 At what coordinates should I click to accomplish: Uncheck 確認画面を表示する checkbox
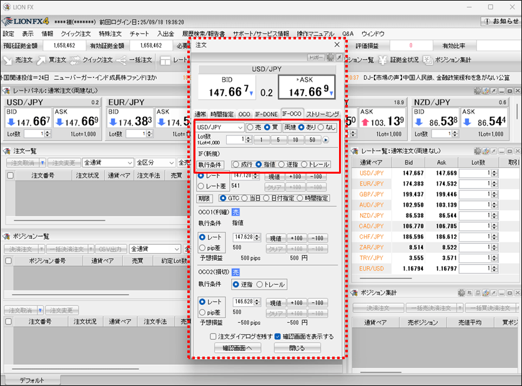tap(278, 336)
